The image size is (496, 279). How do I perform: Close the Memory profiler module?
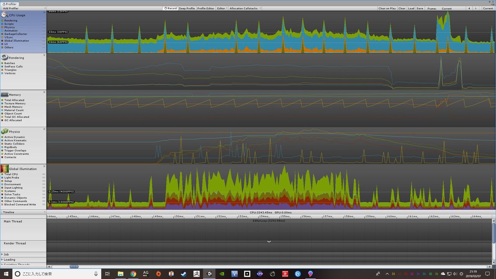(x=44, y=92)
